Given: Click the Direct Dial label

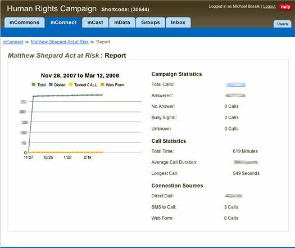Looking at the screenshot, I should (x=162, y=196).
